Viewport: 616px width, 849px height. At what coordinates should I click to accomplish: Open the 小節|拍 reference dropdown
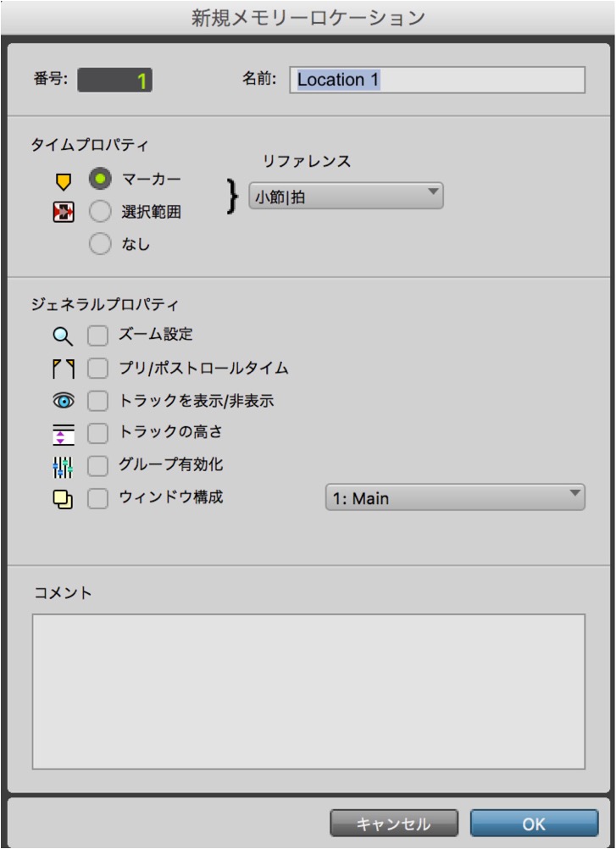(x=346, y=196)
